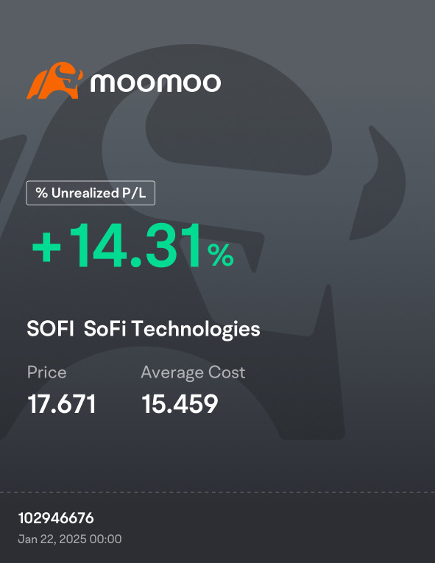
Task: Click the green percent sign symbol
Action: [x=221, y=255]
